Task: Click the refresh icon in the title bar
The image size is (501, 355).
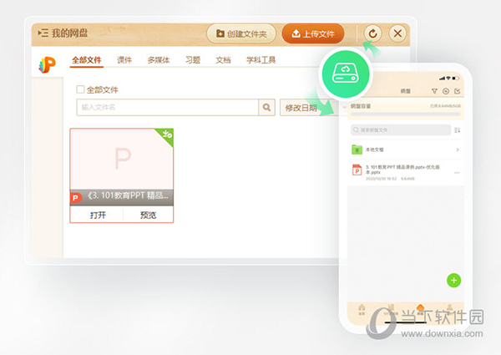Action: click(x=372, y=33)
